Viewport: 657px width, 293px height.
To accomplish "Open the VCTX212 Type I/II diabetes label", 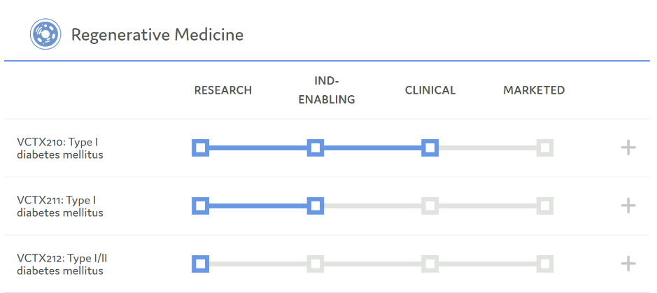I will [x=62, y=264].
